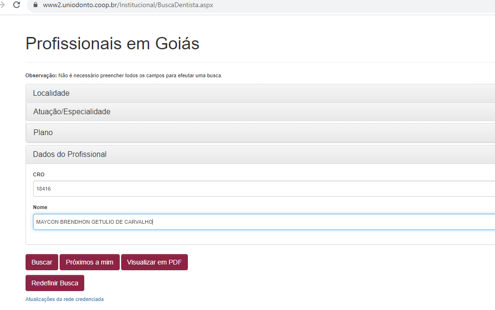
Task: Expand the Localidade section
Action: click(x=51, y=93)
